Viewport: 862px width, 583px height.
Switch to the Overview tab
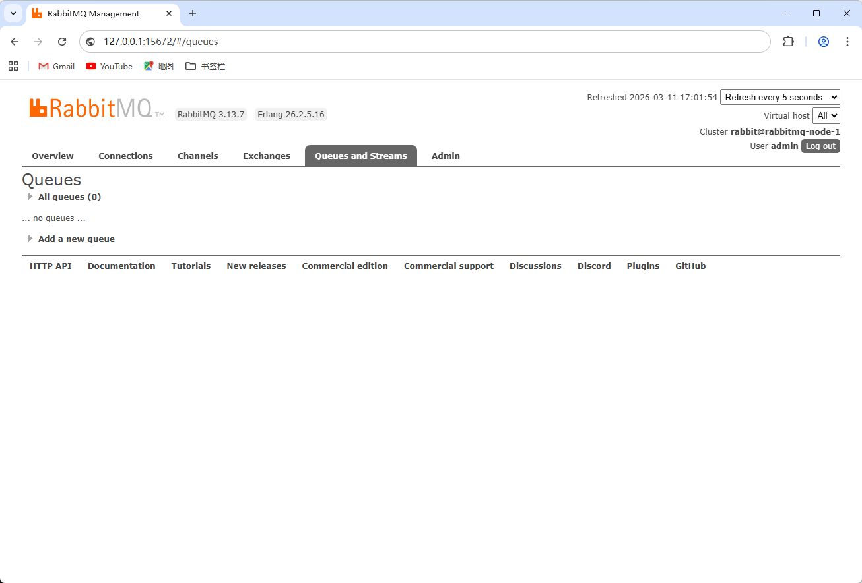(x=53, y=156)
